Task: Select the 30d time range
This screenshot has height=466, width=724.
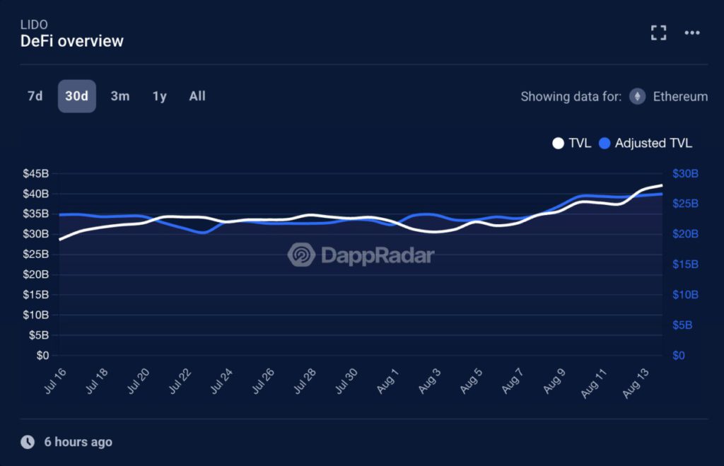Action: pos(76,96)
